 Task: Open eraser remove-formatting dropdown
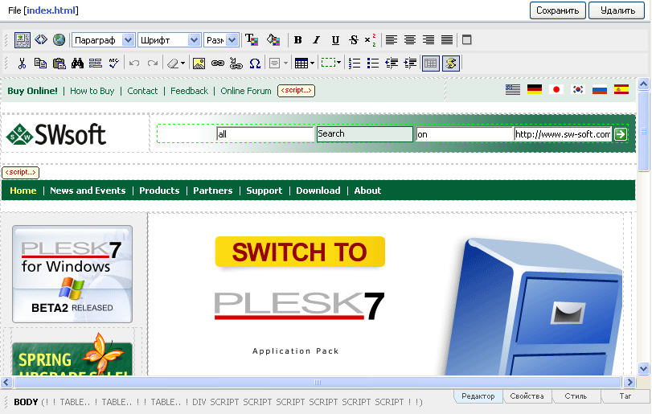coord(176,64)
